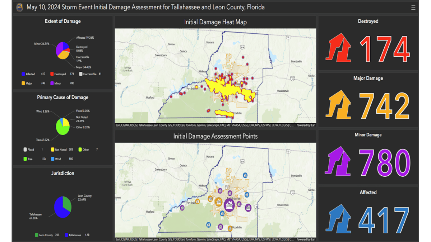Viewport: 431px width, 242px height.
Task: Click the orange Major Damage house icon
Action: 338,105
